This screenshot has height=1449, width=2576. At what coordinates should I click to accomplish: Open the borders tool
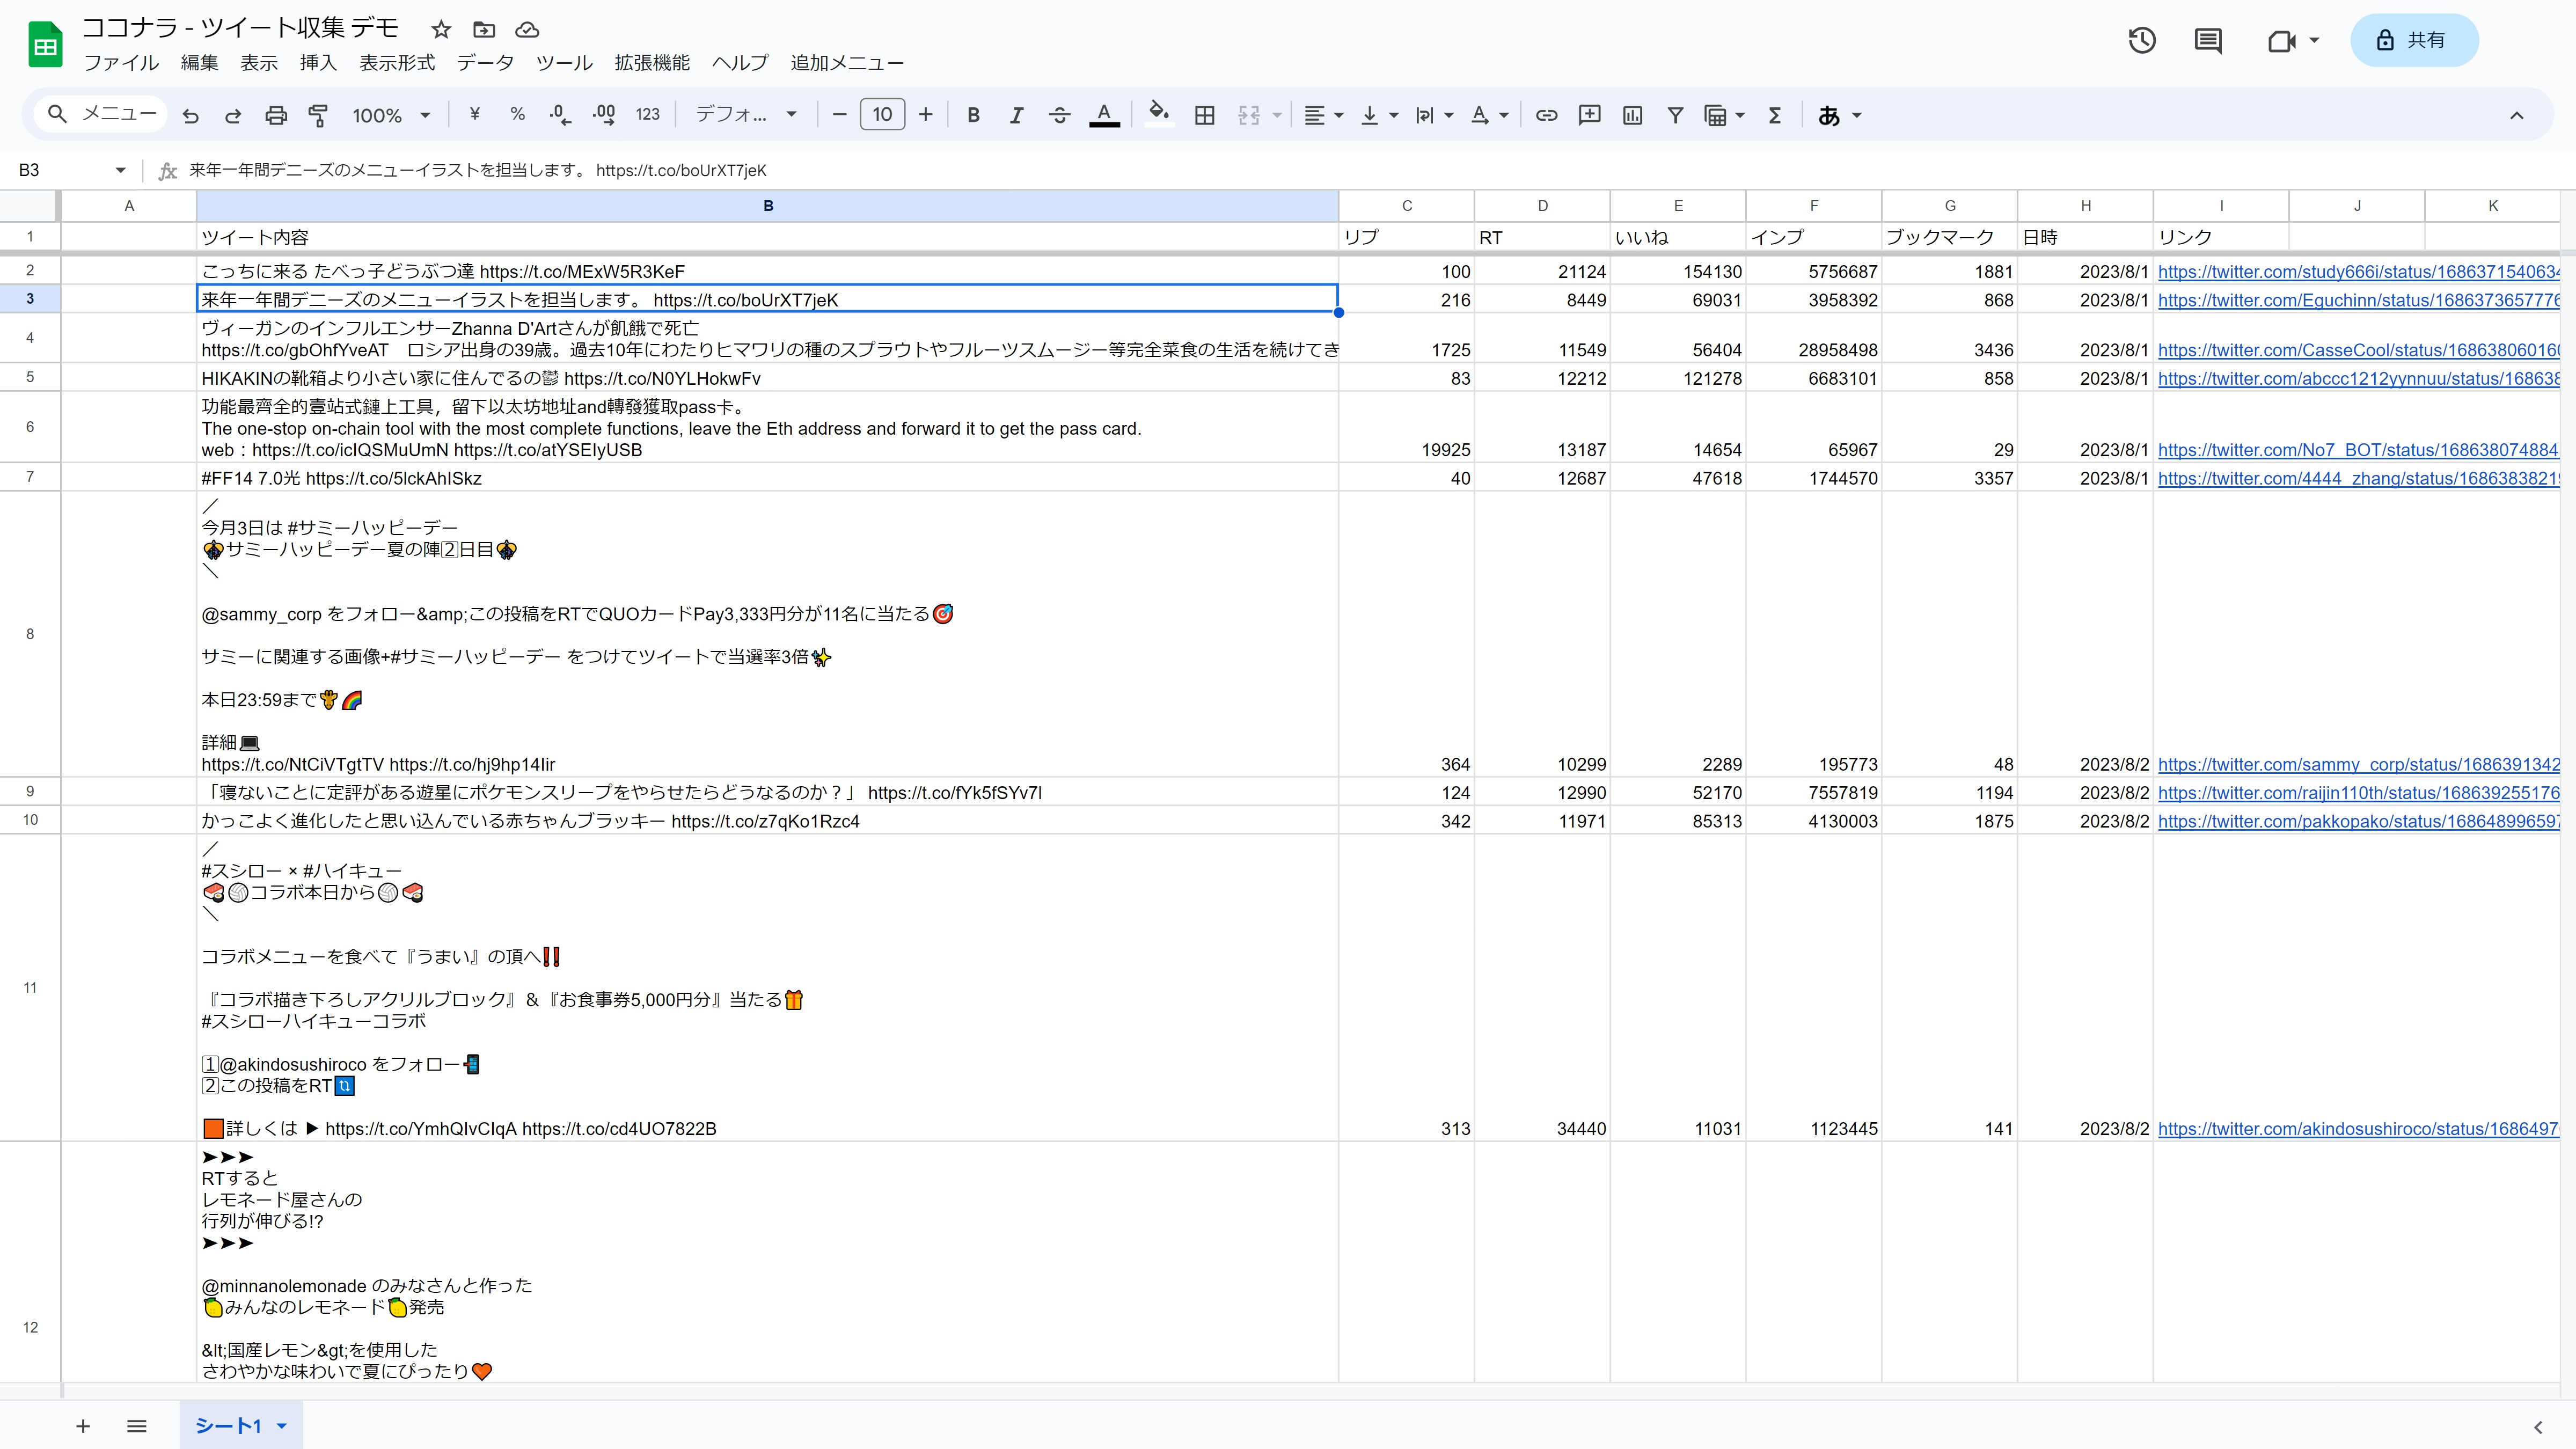click(x=1205, y=115)
